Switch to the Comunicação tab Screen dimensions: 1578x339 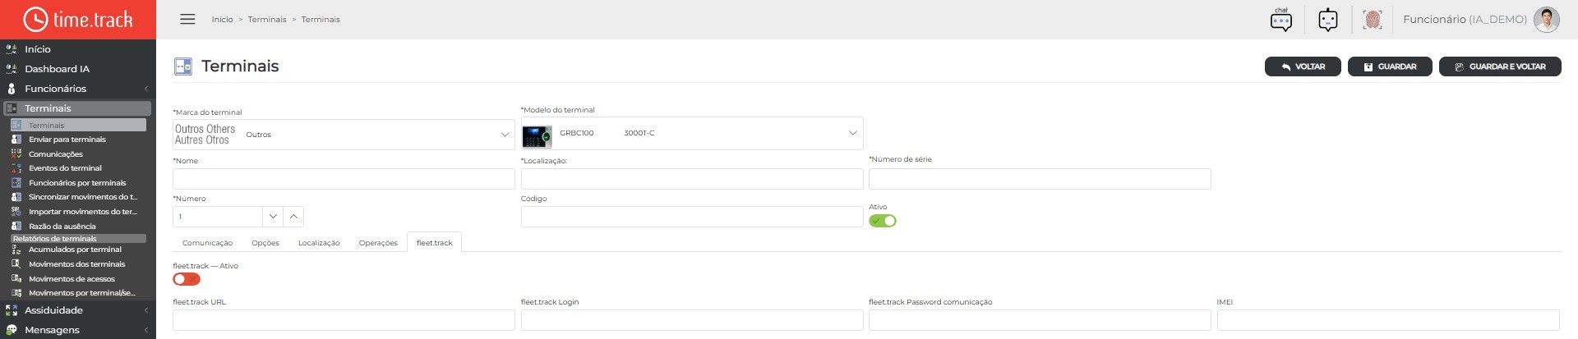pos(207,243)
